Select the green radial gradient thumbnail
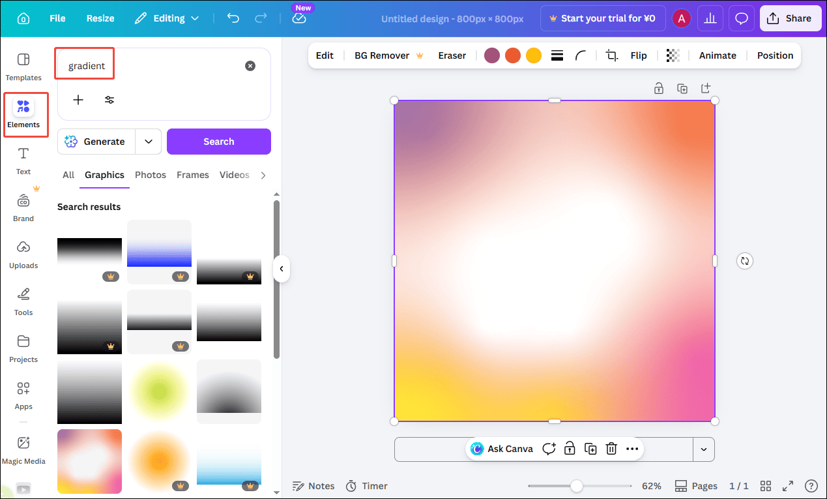The width and height of the screenshot is (827, 499). coord(159,391)
